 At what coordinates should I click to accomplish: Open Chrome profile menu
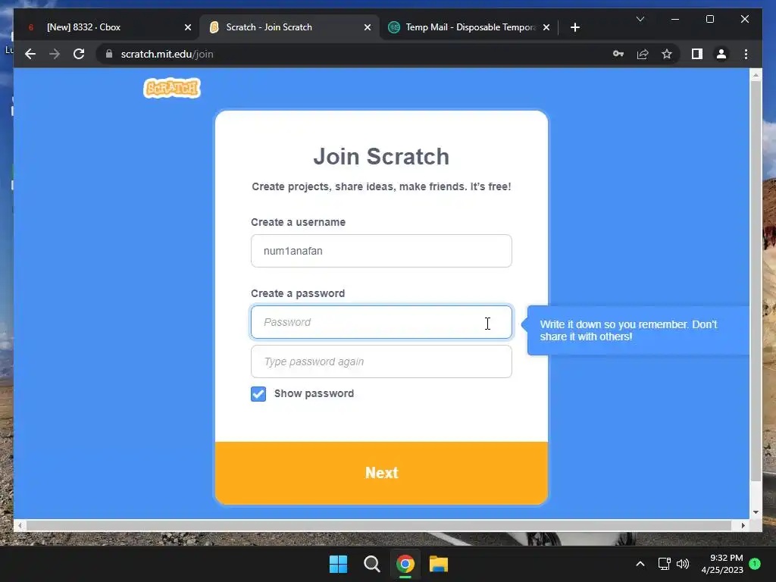tap(721, 54)
